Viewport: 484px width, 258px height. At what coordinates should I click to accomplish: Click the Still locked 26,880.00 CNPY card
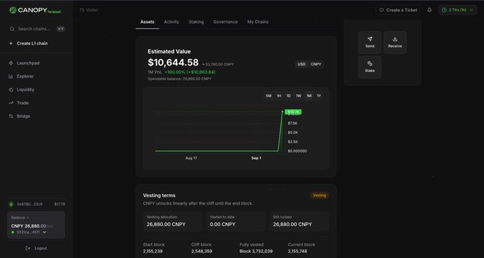(x=299, y=221)
